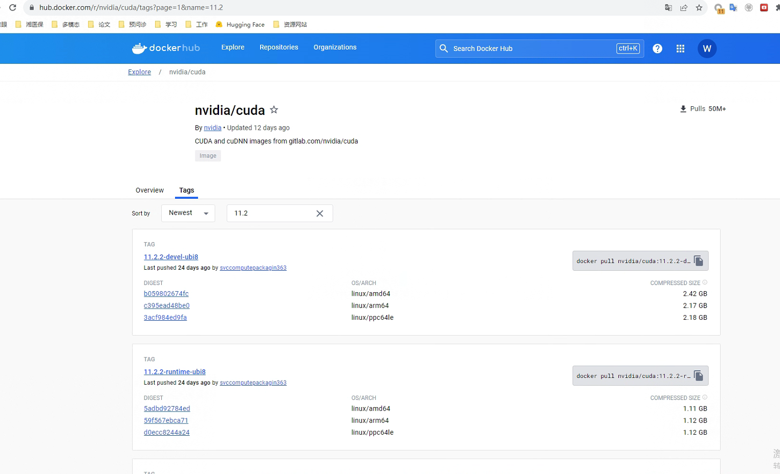Viewport: 780px width, 474px height.
Task: Open Explore in the top navigation
Action: (x=233, y=47)
